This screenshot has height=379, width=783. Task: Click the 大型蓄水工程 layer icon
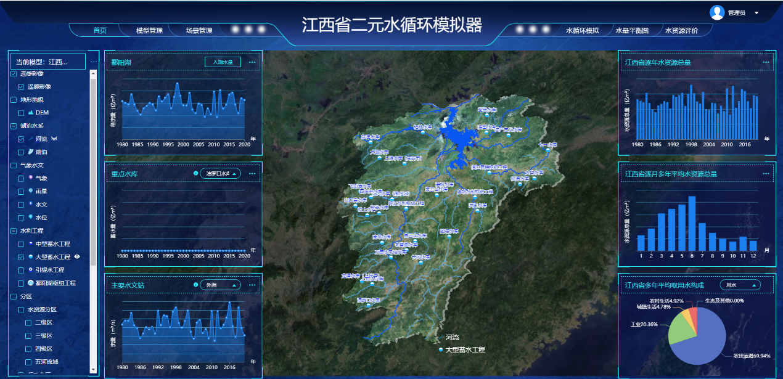pyautogui.click(x=30, y=257)
